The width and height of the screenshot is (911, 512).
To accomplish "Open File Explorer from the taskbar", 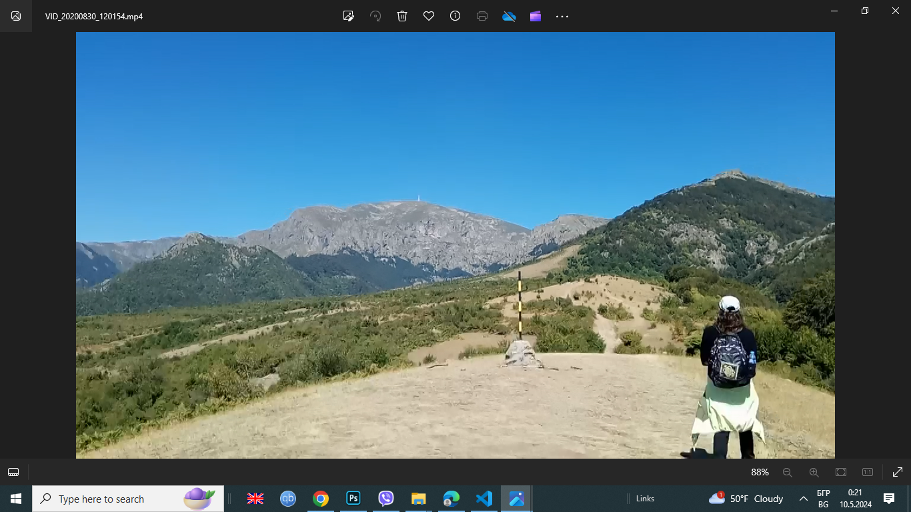I will tap(419, 499).
